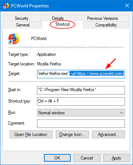Apply the shortcut changes
Screen dimensions: 133x165
point(117,158)
